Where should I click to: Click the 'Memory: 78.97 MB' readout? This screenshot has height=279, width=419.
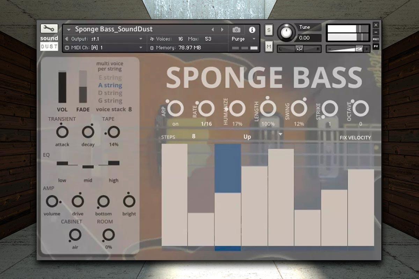pyautogui.click(x=175, y=47)
